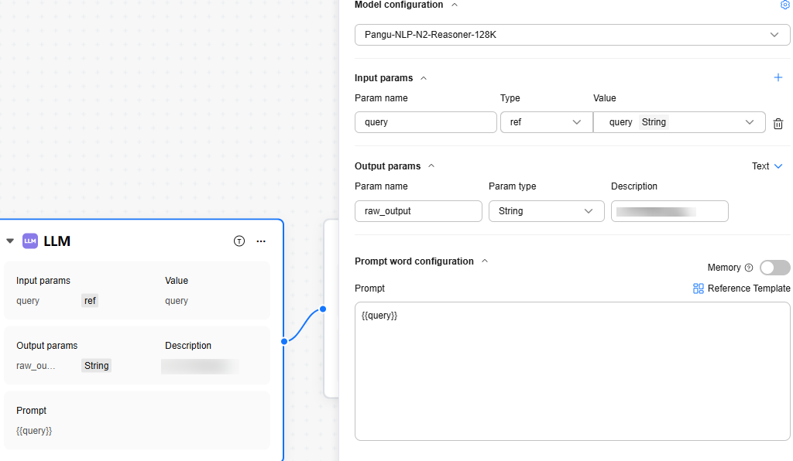Open the Pangu-NLP-N2-Reasoner-128K model dropdown
Image resolution: width=793 pixels, height=461 pixels.
tap(572, 35)
